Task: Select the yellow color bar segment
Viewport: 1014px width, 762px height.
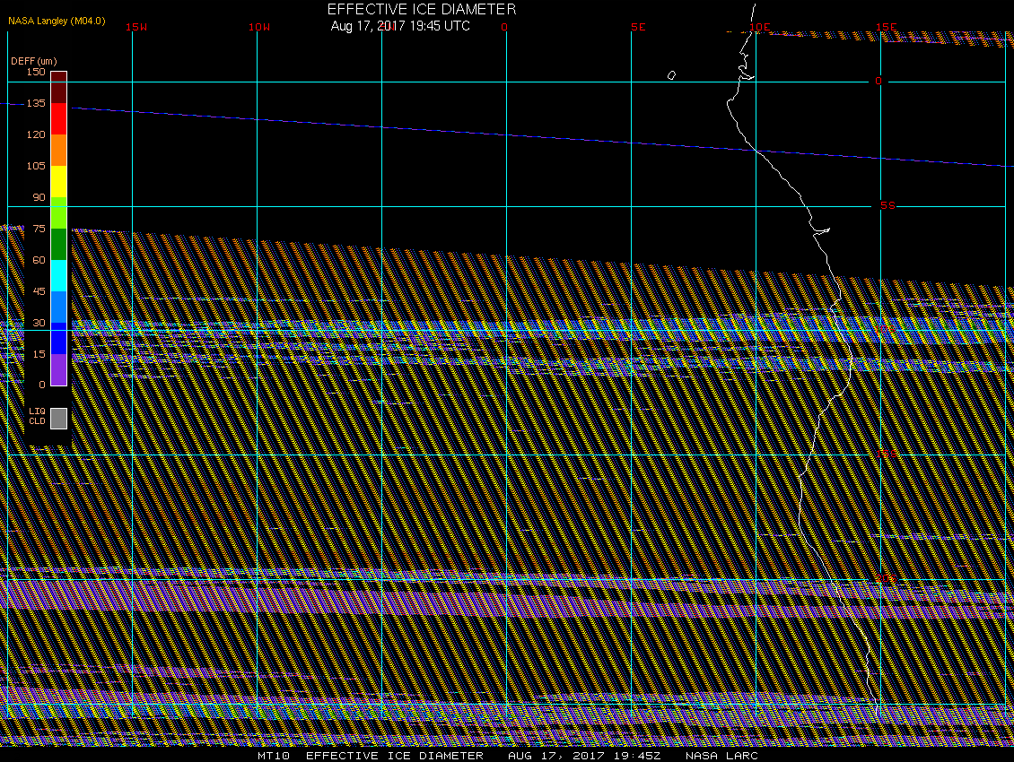Action: pyautogui.click(x=59, y=182)
